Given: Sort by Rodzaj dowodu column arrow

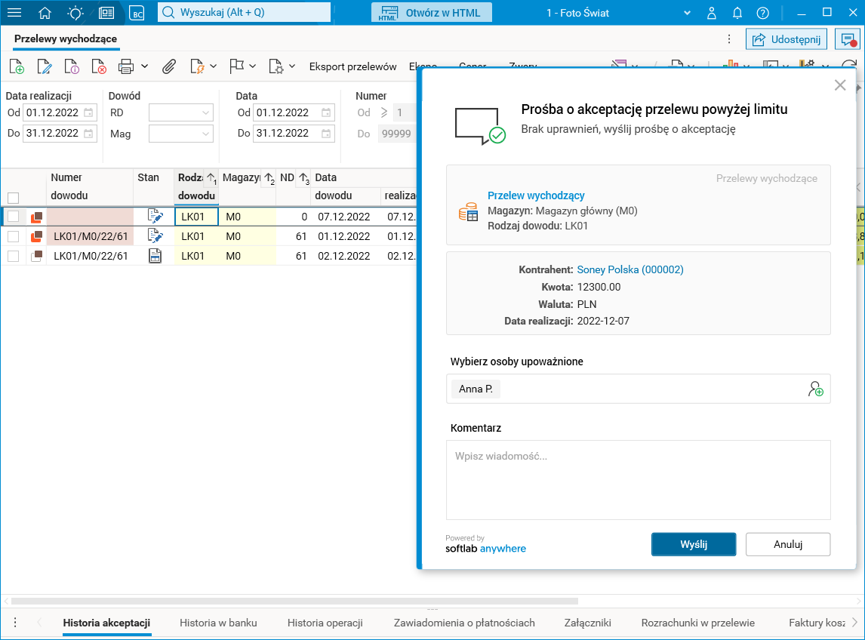Looking at the screenshot, I should click(x=211, y=177).
